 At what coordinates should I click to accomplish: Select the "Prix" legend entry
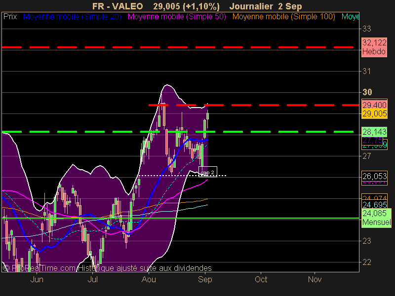point(10,17)
